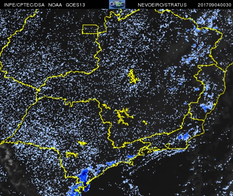Click the NEVOEIRO/STRATUS product title
This screenshot has width=233, height=196.
coord(162,5)
